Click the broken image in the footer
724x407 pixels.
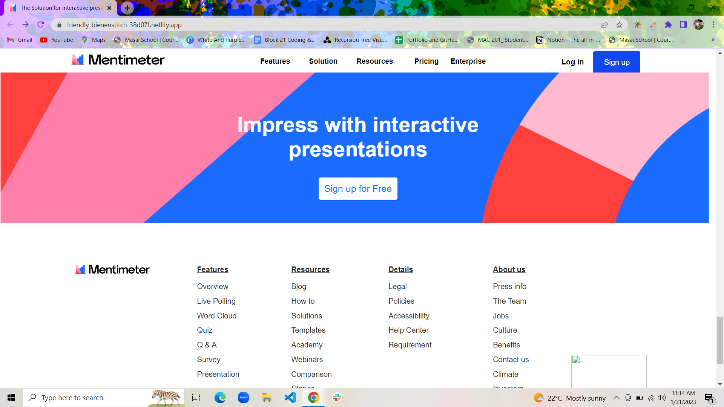[609, 372]
